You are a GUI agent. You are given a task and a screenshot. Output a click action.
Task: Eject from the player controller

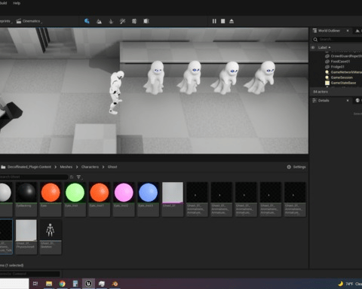(232, 21)
